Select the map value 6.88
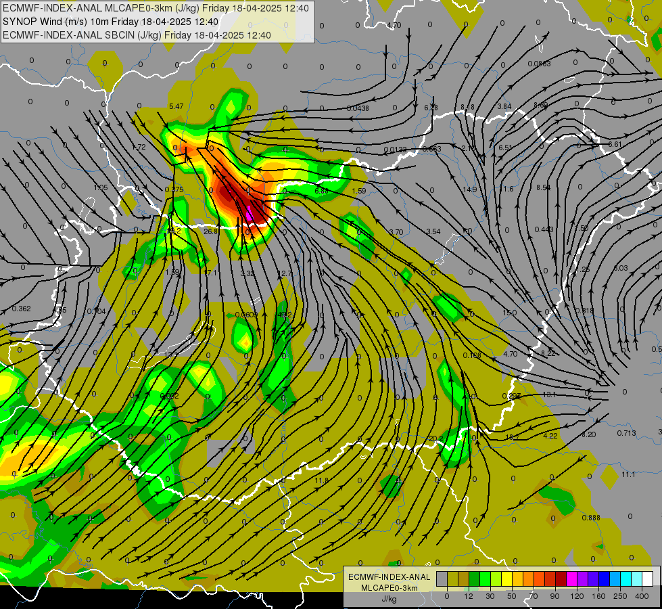Image resolution: width=662 pixels, height=609 pixels. tap(321, 191)
